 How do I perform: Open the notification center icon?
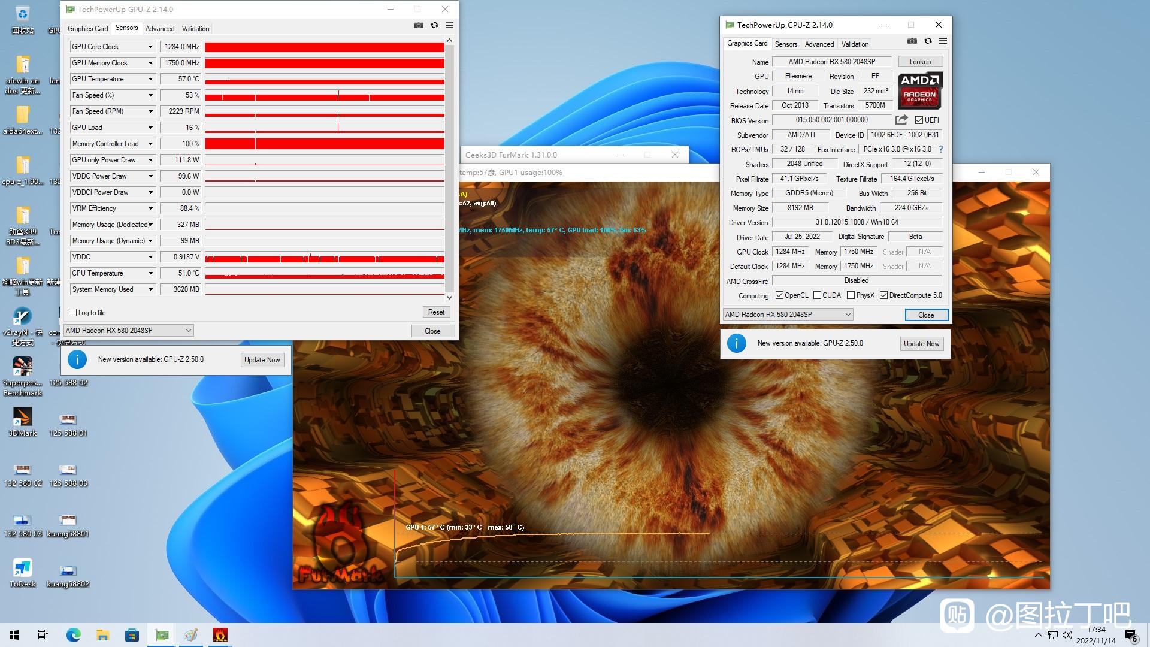(1131, 636)
